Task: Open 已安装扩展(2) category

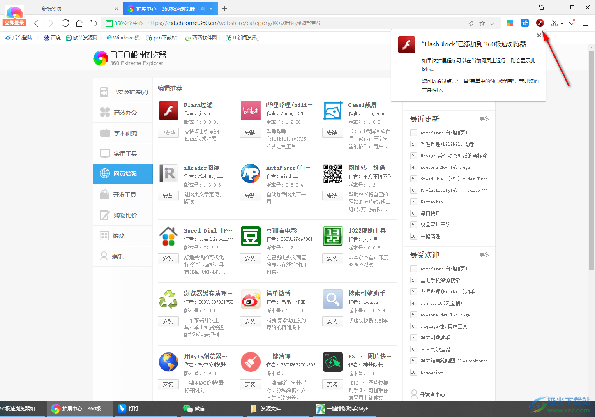Action: 123,92
